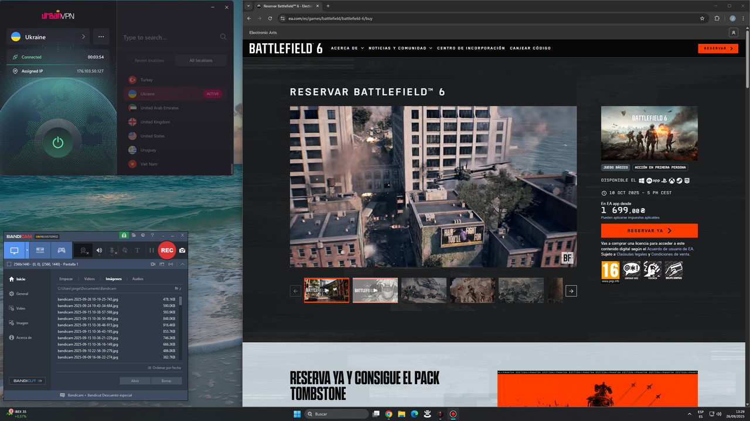
Task: Select Turkey in Urban VPN list
Action: (175, 80)
